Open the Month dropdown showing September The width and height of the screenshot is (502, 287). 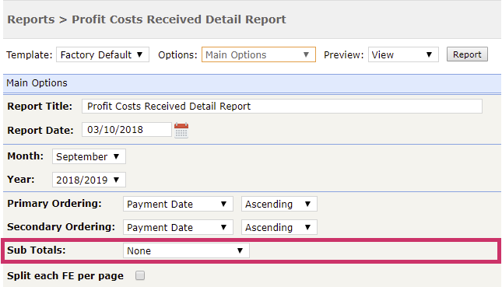[x=89, y=156]
